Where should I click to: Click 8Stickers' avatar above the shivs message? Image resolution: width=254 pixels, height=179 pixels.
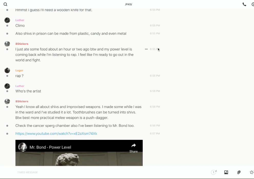click(7, 102)
